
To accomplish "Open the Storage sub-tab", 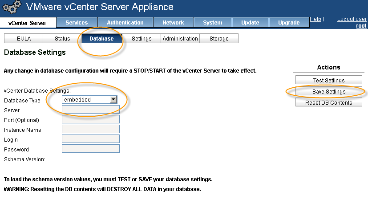I will pyautogui.click(x=219, y=39).
